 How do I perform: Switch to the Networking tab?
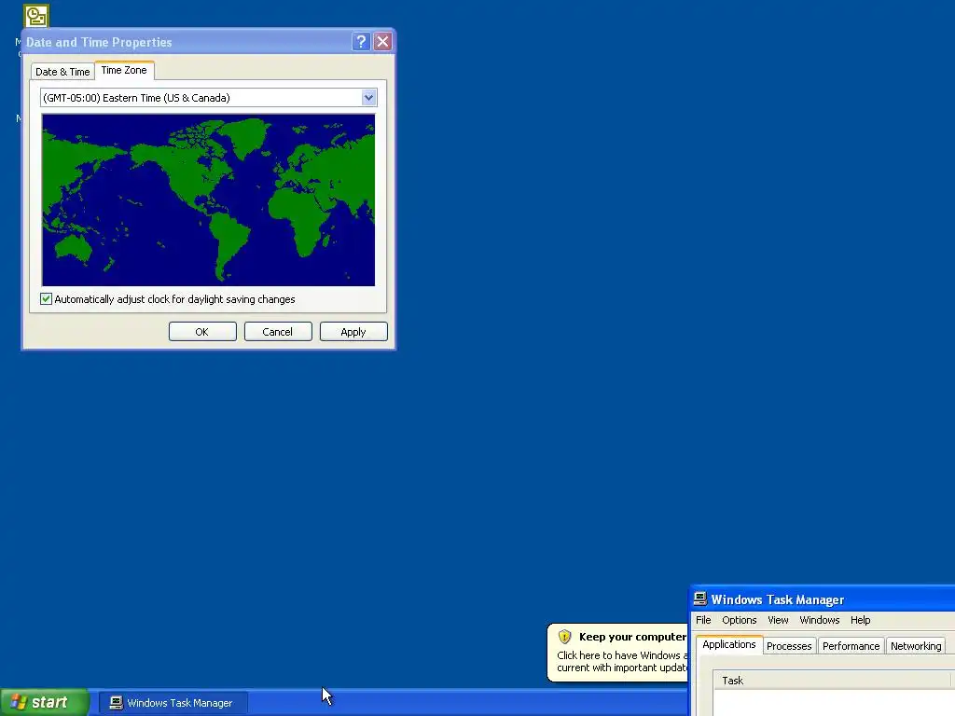(x=916, y=646)
